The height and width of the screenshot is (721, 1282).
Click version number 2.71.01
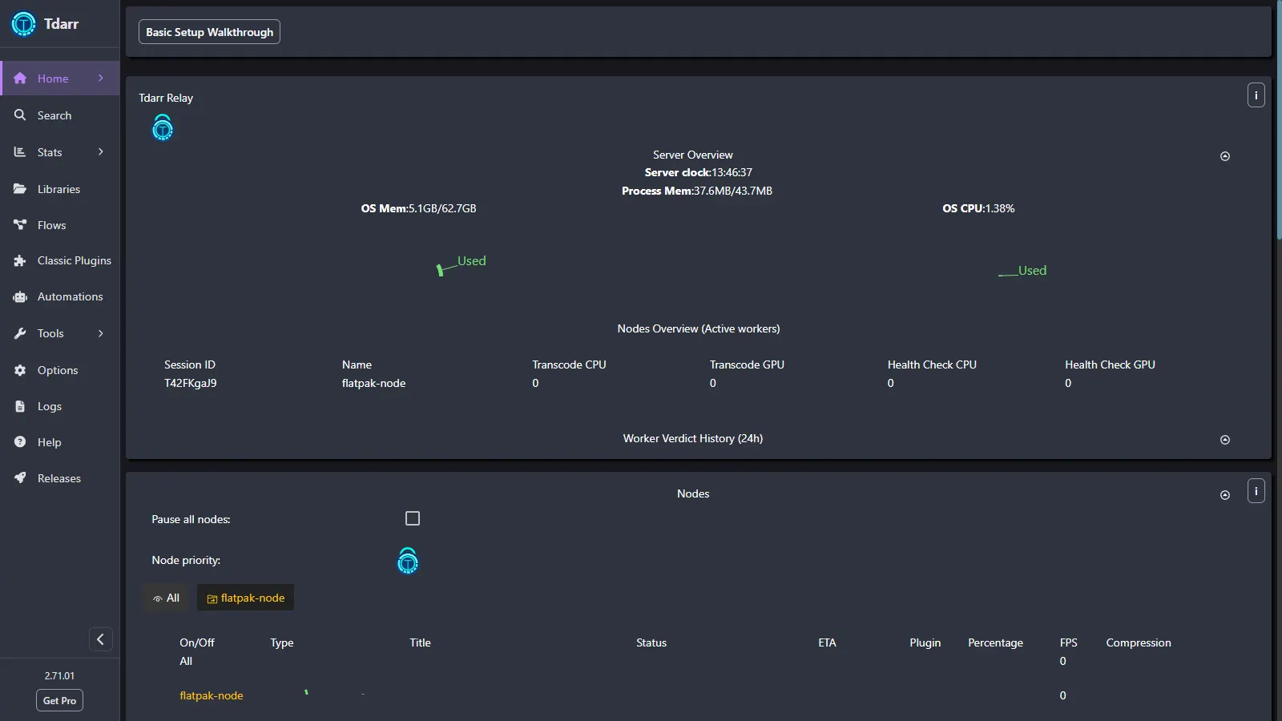tap(59, 675)
